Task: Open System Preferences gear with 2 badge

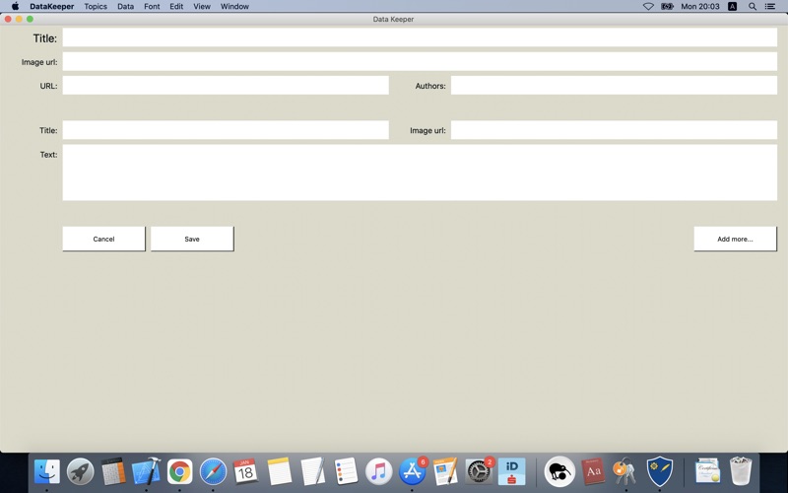Action: 479,471
